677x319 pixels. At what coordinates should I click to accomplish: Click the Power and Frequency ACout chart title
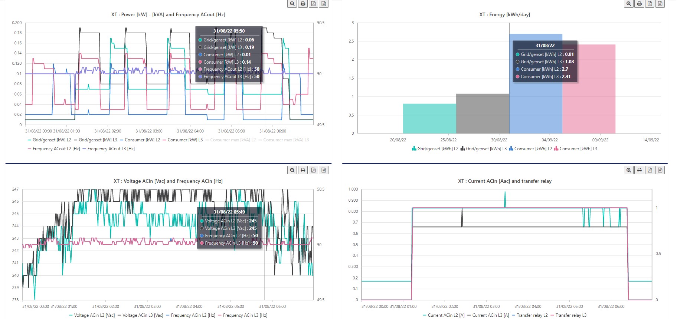coord(168,15)
